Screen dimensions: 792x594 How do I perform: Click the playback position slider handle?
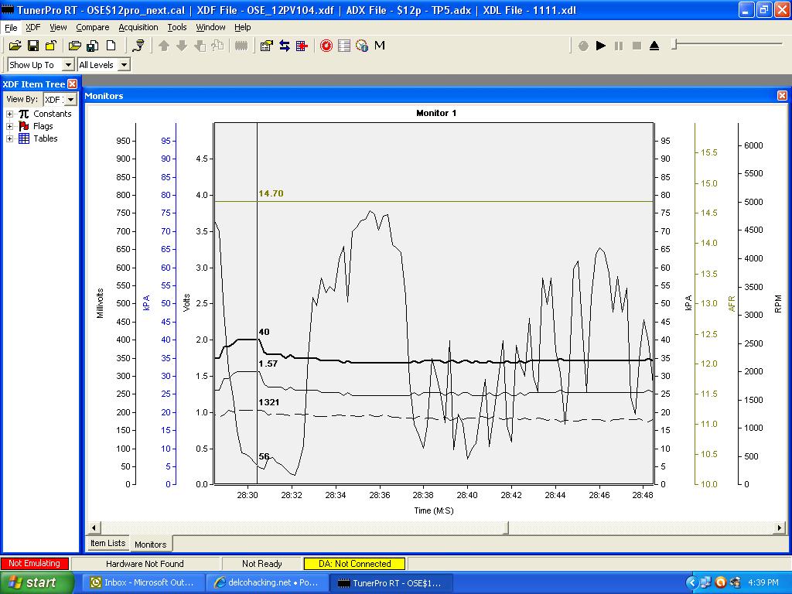point(674,45)
